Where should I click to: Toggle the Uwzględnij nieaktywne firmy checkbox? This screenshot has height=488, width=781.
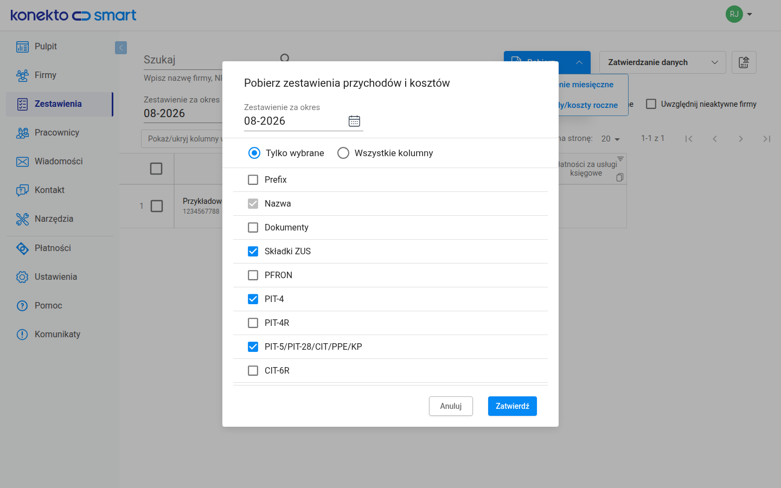point(651,104)
